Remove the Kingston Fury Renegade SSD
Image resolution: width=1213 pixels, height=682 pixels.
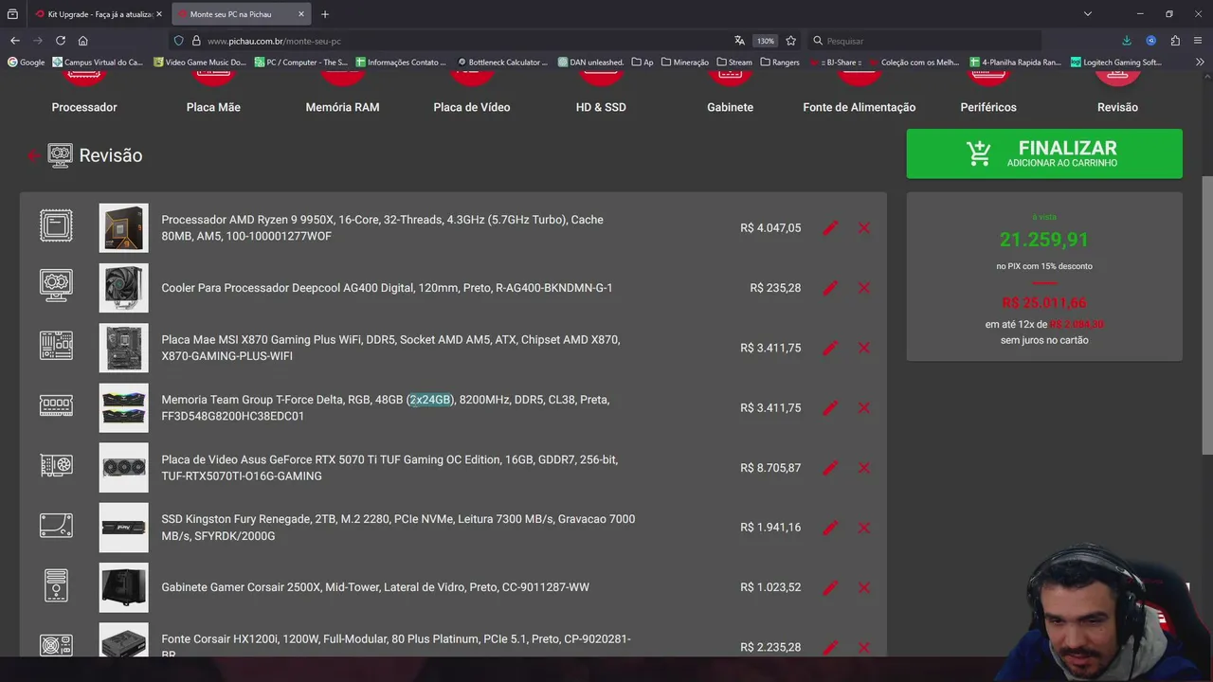pos(864,528)
